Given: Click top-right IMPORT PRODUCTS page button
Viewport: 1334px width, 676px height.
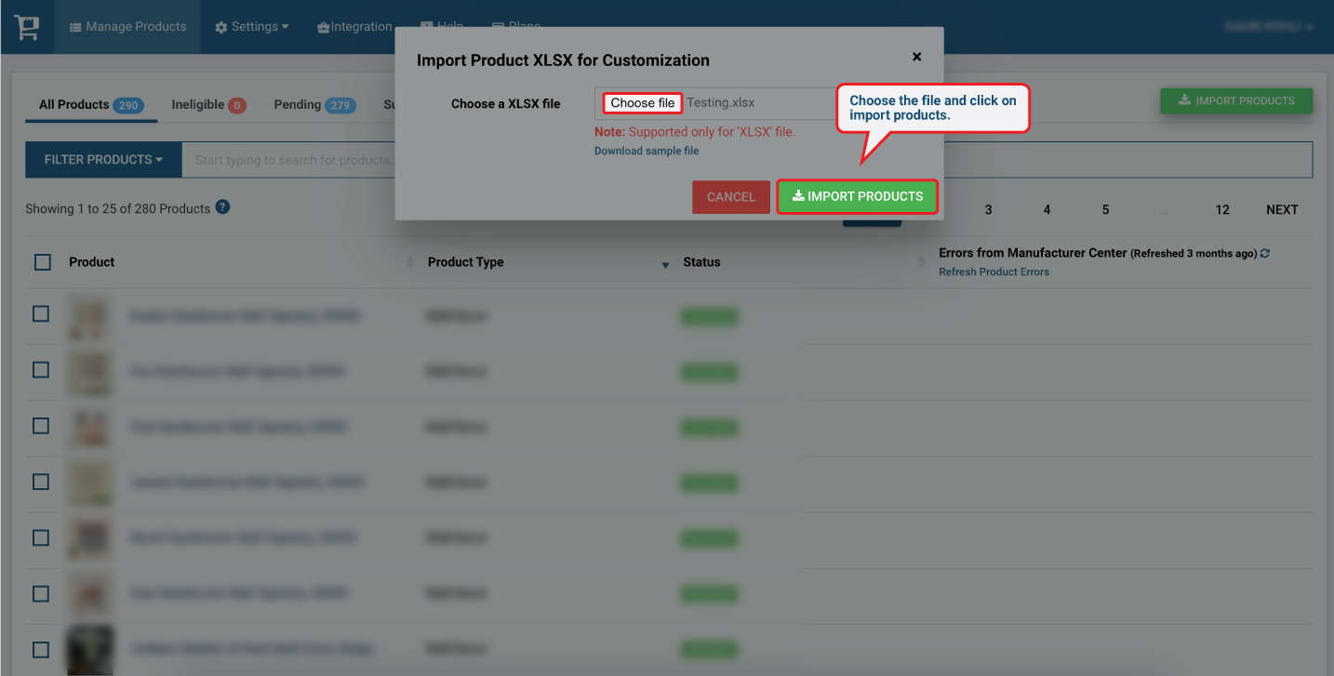Looking at the screenshot, I should pos(1236,101).
